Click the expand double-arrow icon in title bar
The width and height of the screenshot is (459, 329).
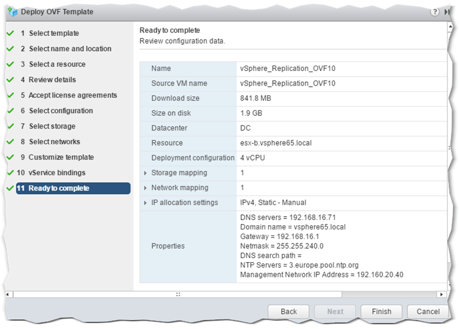click(446, 12)
